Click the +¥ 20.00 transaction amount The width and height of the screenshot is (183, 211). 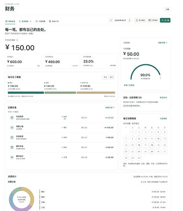point(109,118)
